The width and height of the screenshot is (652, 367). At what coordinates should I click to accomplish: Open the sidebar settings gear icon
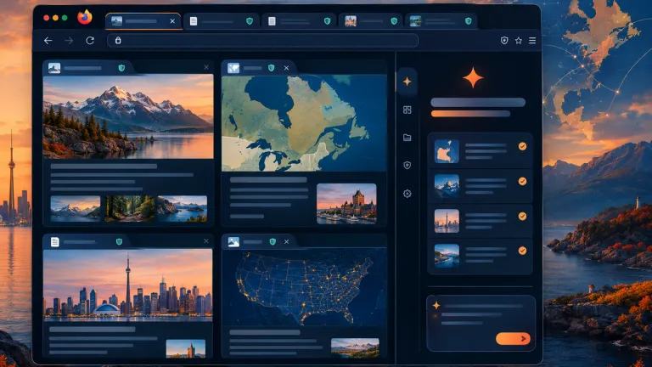pyautogui.click(x=407, y=194)
